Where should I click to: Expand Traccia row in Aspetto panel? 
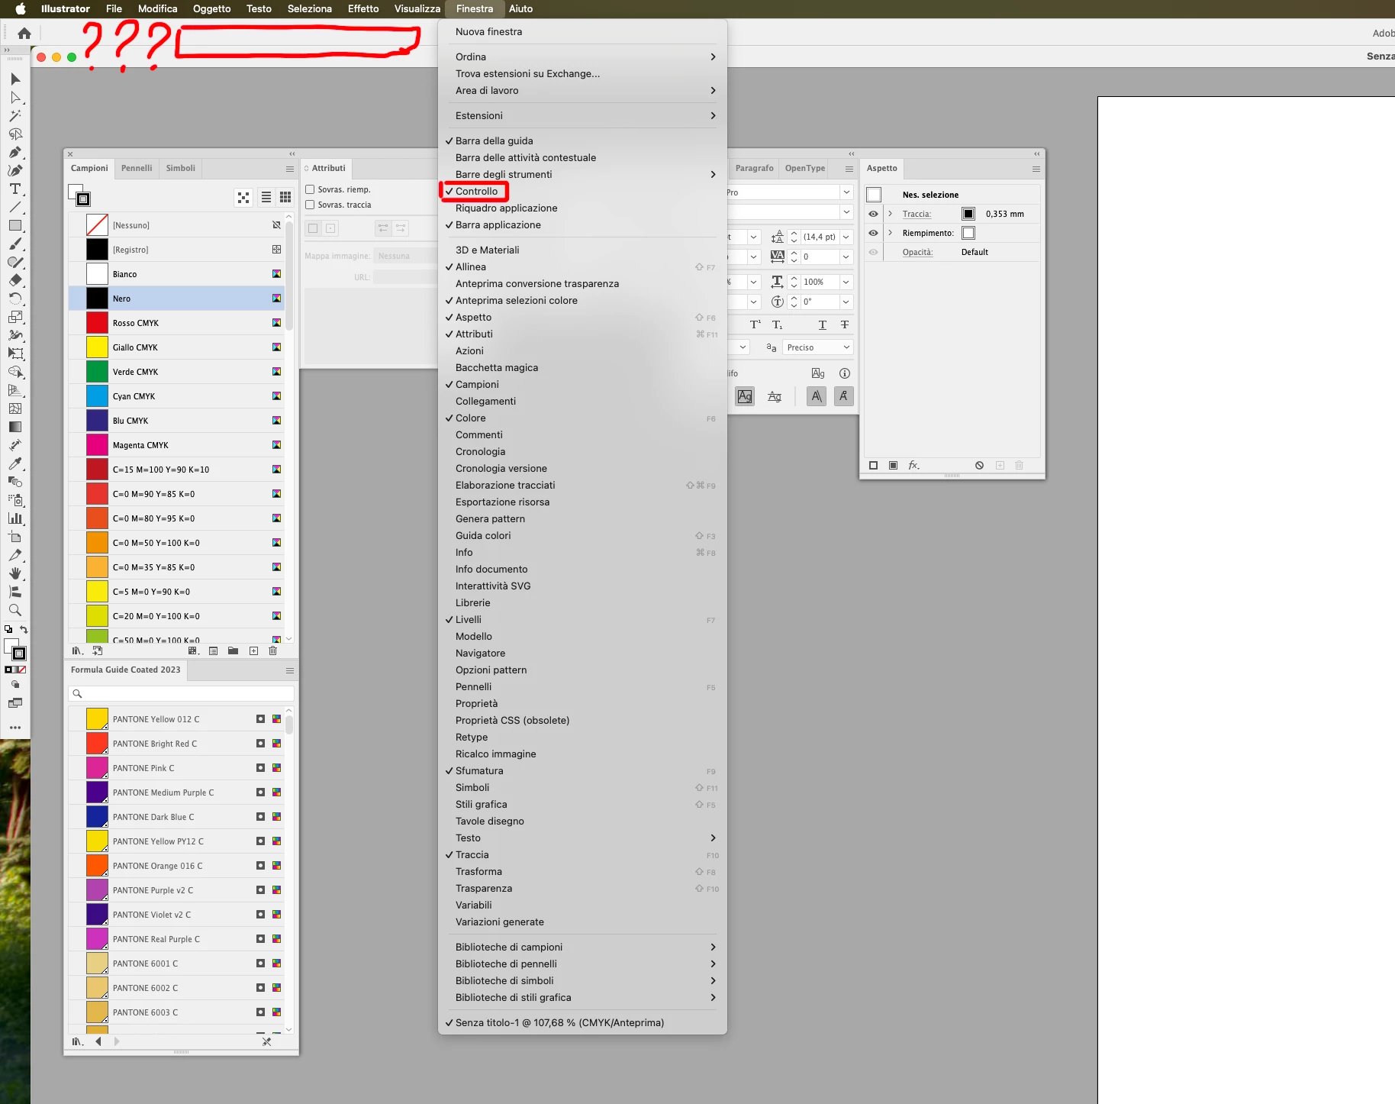coord(890,214)
